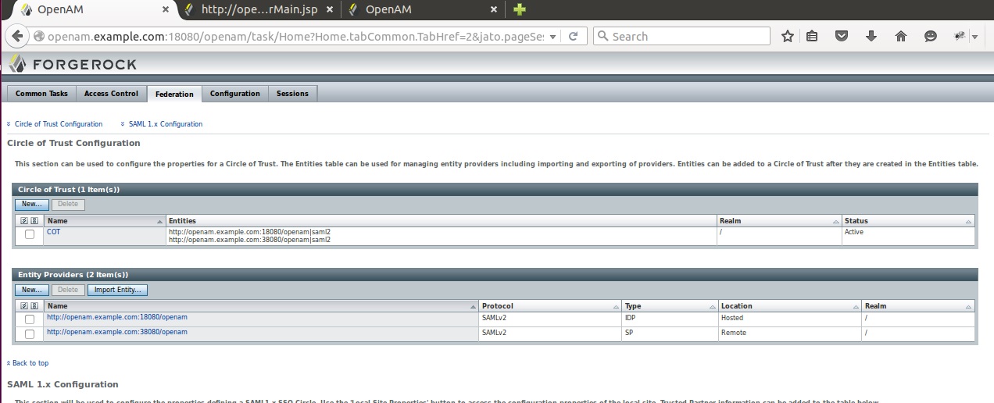Image resolution: width=994 pixels, height=403 pixels.
Task: Click the Back to top link
Action: pos(30,363)
